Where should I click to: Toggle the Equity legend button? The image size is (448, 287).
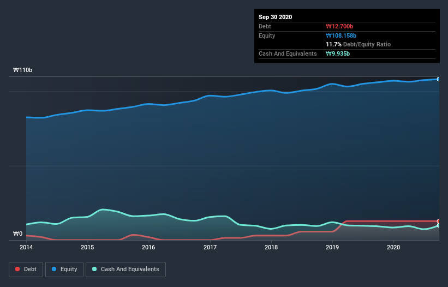click(64, 270)
